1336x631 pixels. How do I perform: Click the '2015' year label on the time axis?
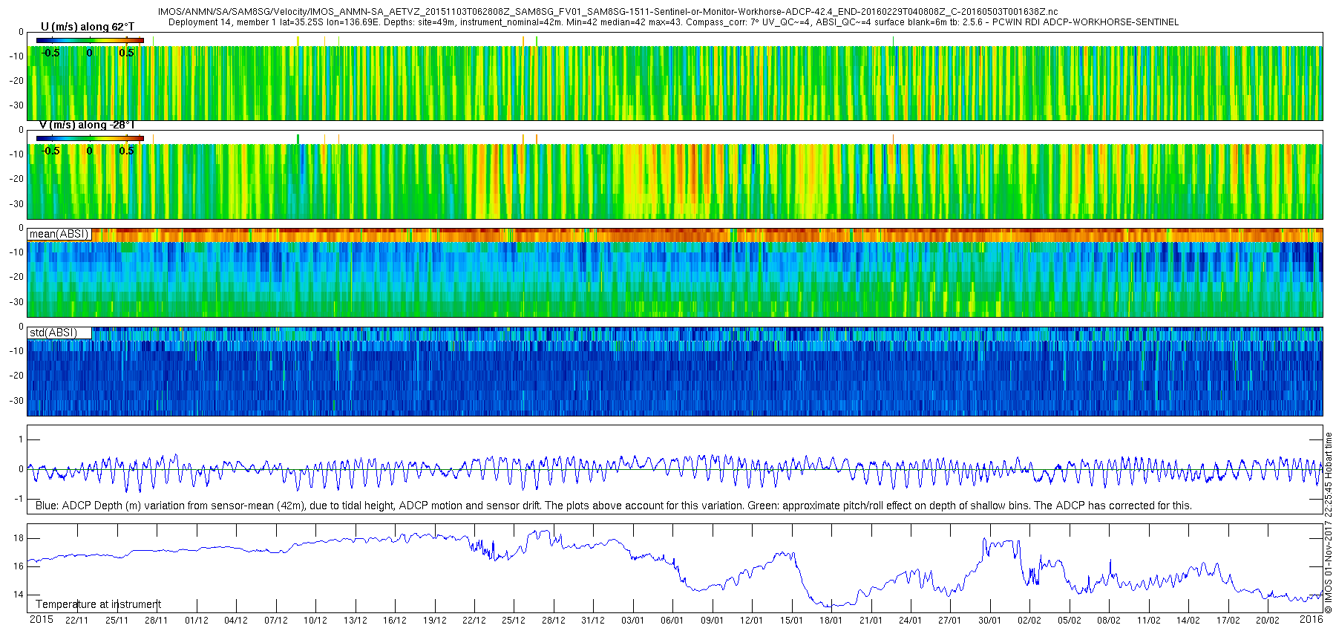point(41,619)
